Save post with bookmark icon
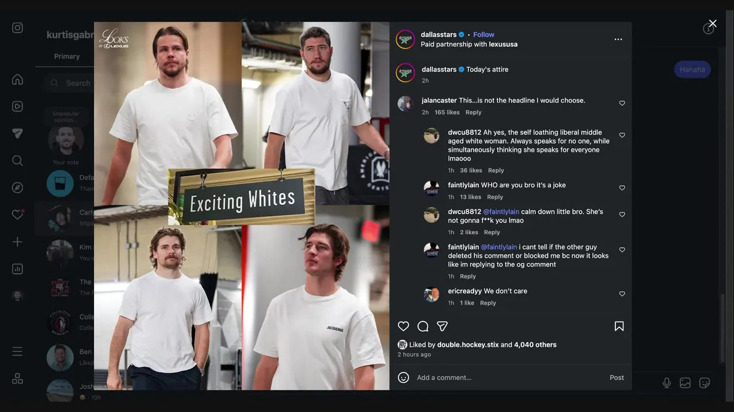The image size is (734, 412). click(x=619, y=326)
